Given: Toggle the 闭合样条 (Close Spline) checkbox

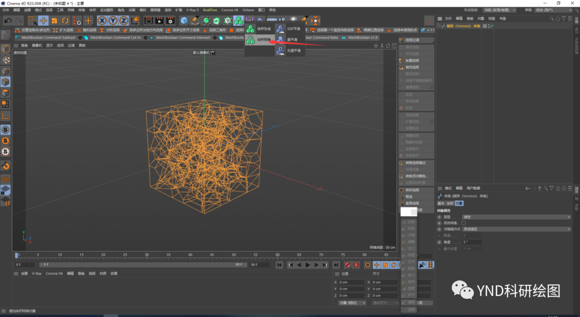Looking at the screenshot, I should point(463,223).
